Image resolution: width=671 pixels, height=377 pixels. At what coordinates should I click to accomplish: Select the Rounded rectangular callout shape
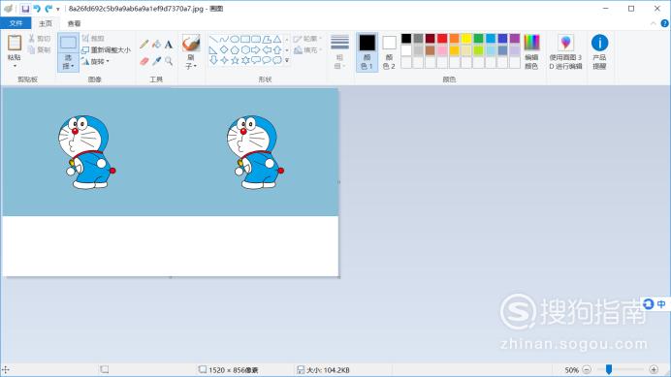point(256,60)
